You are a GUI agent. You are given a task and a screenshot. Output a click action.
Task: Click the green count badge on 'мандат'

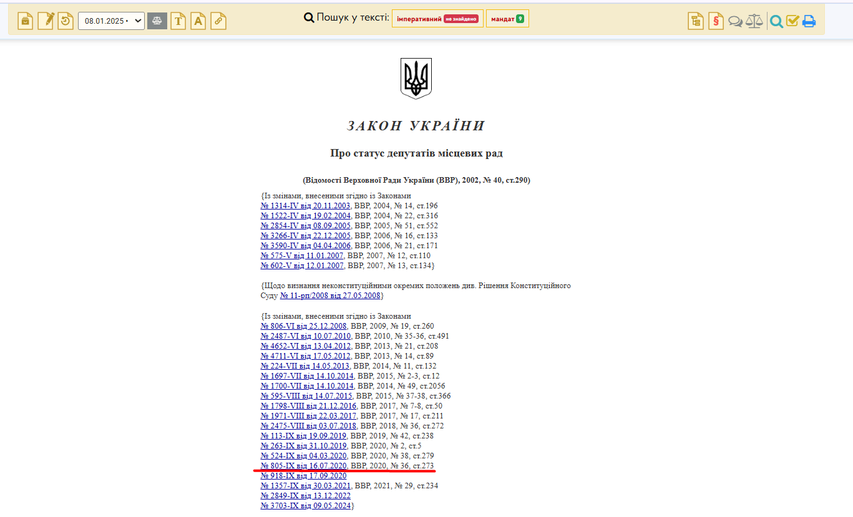pyautogui.click(x=520, y=19)
